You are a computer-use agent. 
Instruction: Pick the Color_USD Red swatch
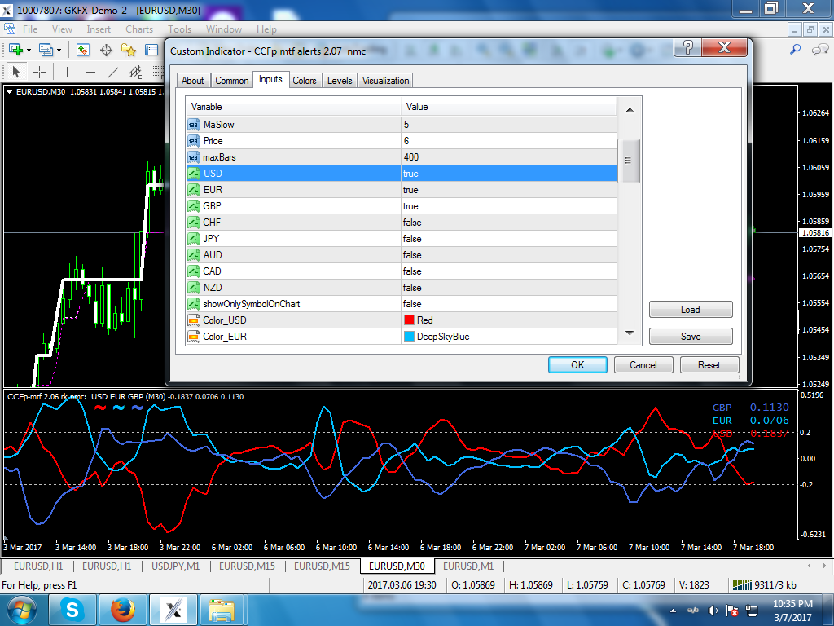[409, 320]
